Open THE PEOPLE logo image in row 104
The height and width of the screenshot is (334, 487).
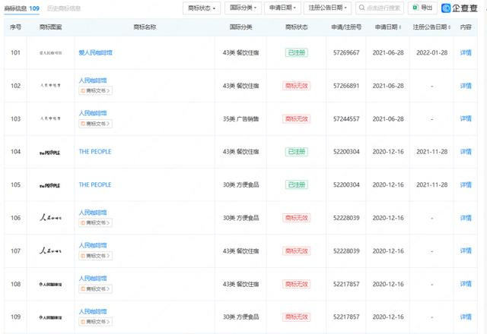52,152
